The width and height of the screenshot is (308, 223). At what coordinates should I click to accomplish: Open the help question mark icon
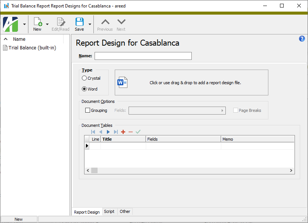(x=302, y=39)
